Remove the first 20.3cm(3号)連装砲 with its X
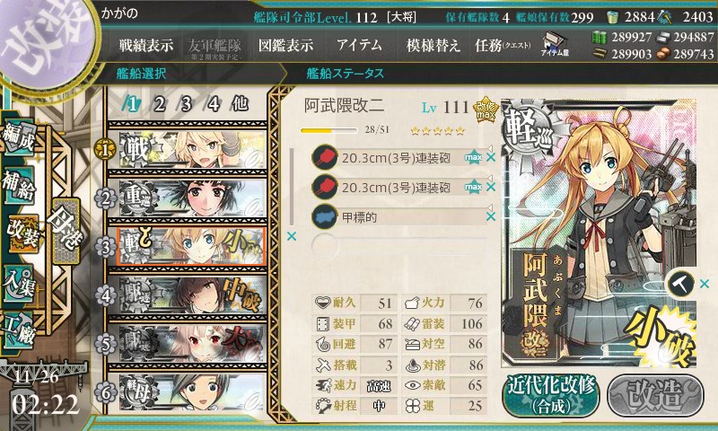This screenshot has width=718, height=431. click(491, 157)
